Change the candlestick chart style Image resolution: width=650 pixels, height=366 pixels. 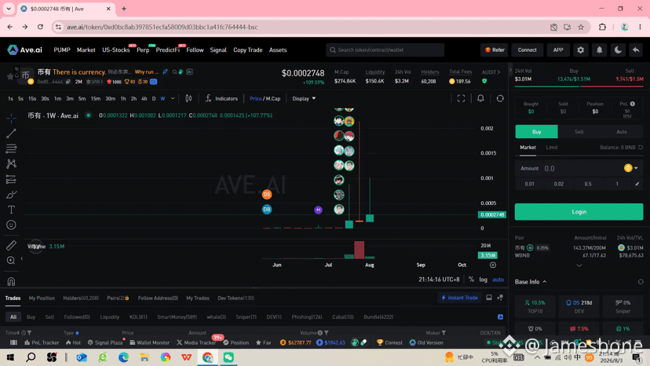click(x=188, y=98)
